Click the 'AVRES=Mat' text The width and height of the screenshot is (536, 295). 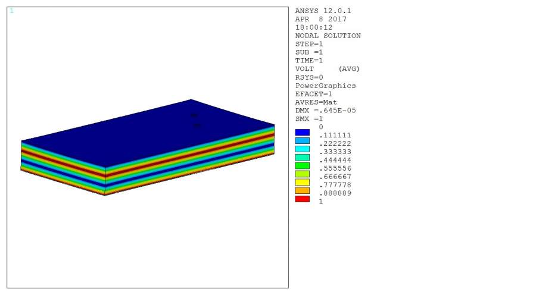pos(316,102)
